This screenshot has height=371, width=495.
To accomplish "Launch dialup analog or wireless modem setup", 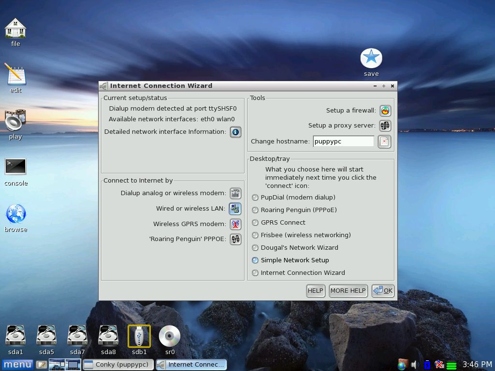I will (235, 193).
